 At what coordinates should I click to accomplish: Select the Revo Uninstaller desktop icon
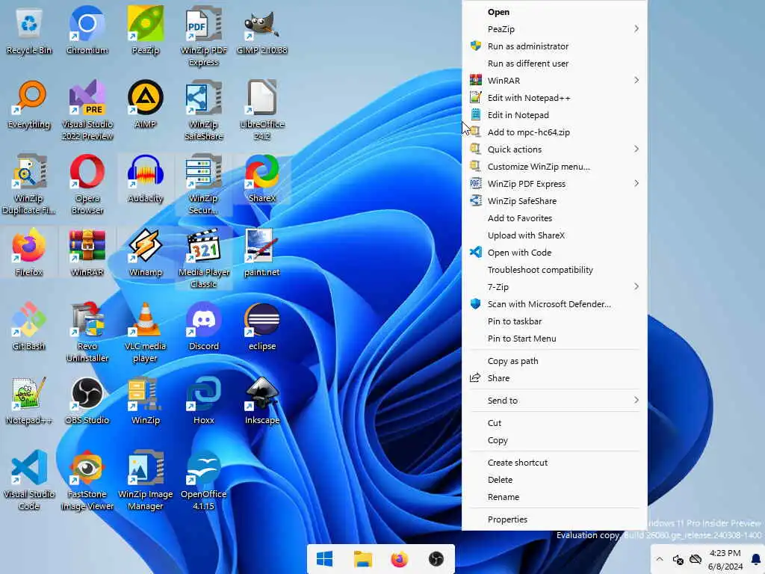(x=87, y=332)
